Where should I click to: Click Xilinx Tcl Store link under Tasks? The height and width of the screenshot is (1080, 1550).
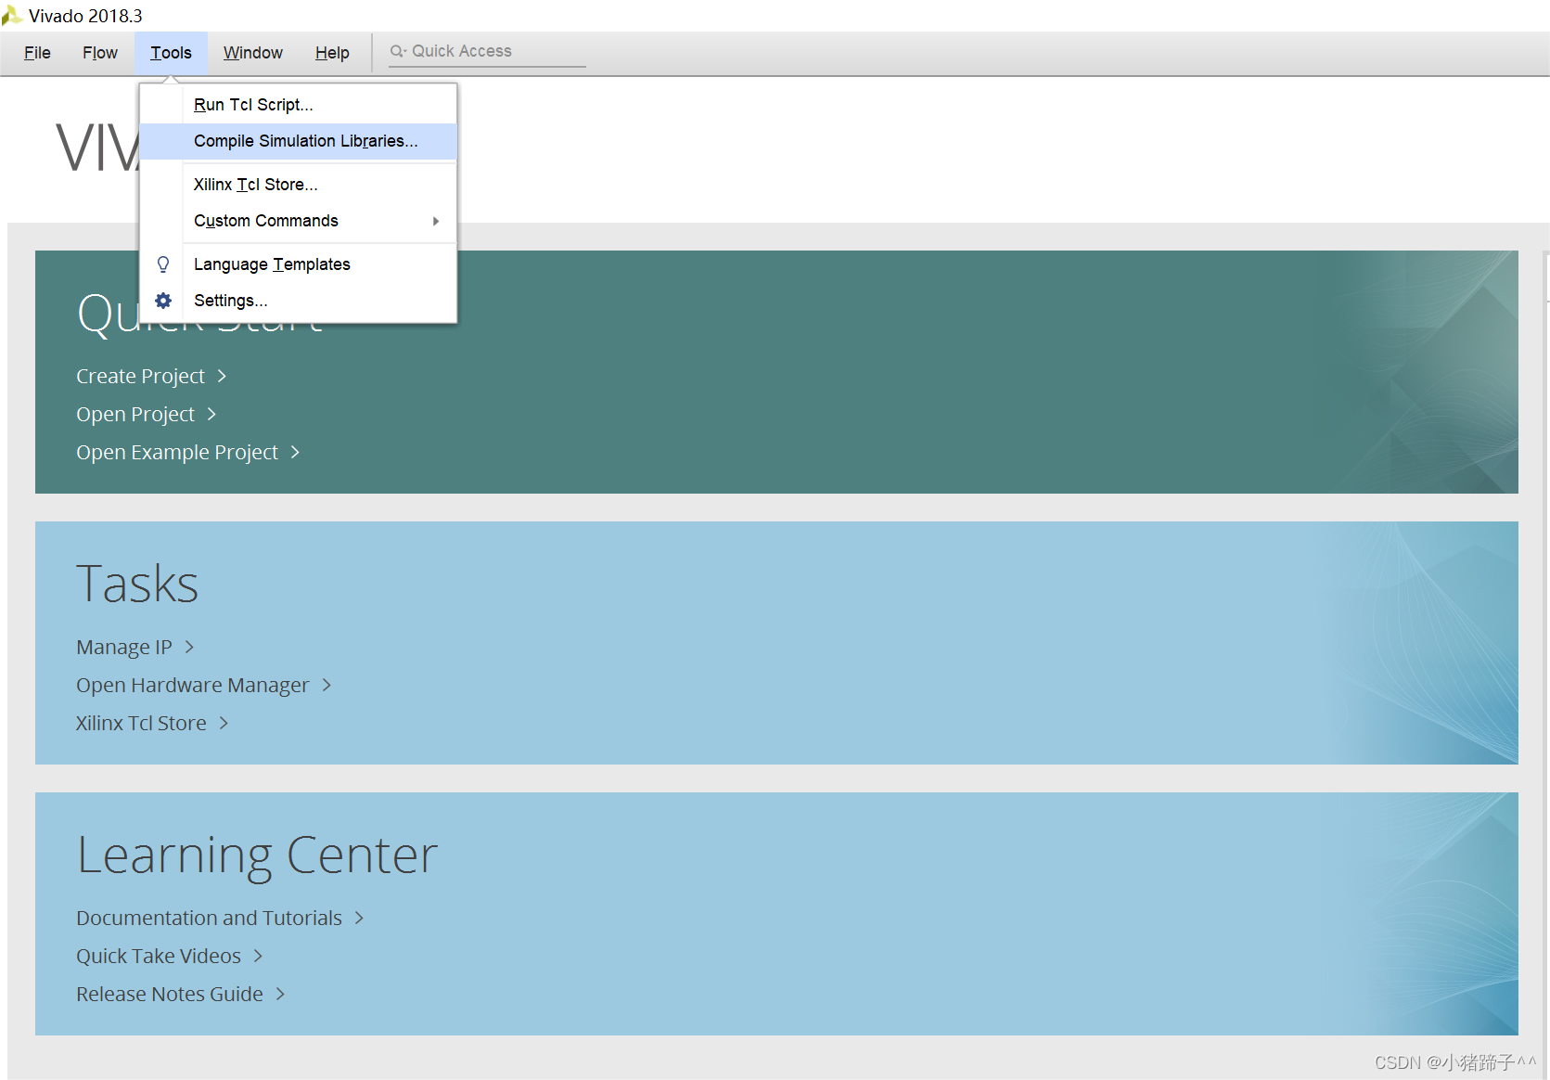pyautogui.click(x=141, y=723)
